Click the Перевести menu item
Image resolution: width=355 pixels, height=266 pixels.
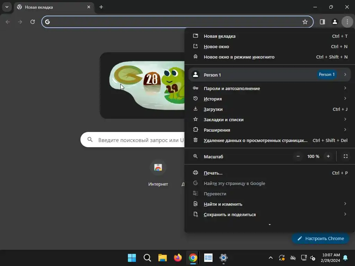point(270,194)
